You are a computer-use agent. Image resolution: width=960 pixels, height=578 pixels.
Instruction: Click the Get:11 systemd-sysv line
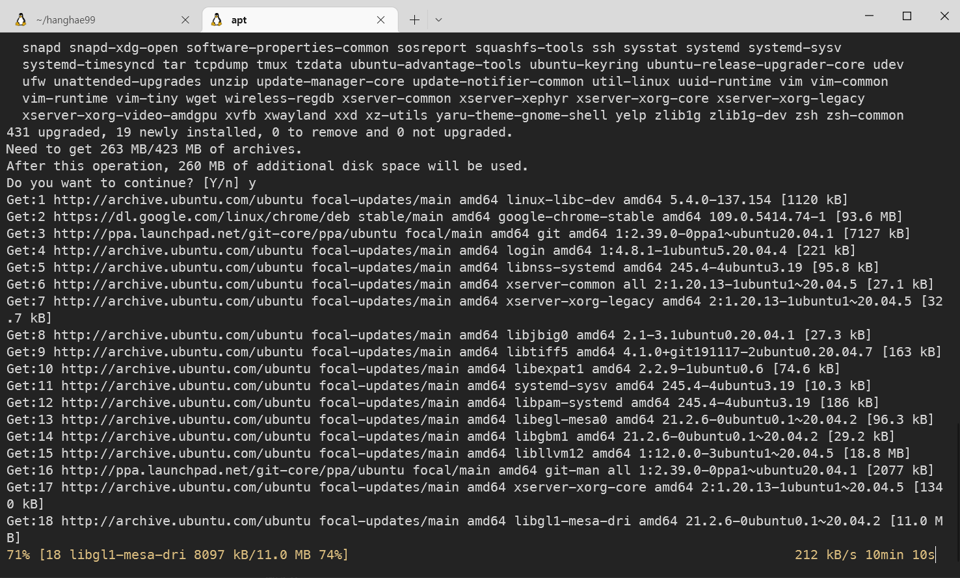tap(439, 386)
